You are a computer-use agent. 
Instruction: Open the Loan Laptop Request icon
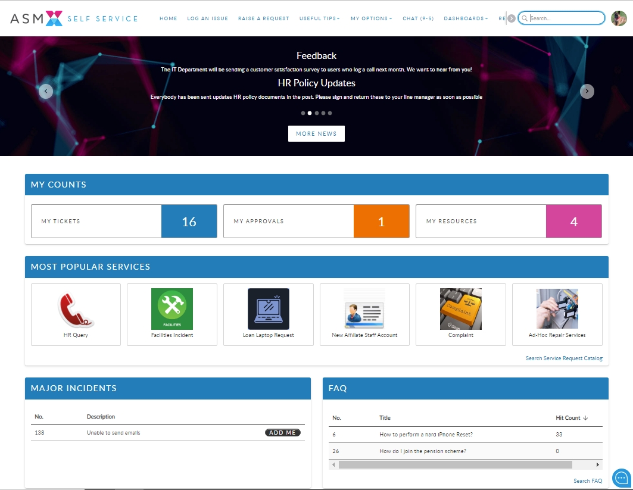click(x=268, y=309)
